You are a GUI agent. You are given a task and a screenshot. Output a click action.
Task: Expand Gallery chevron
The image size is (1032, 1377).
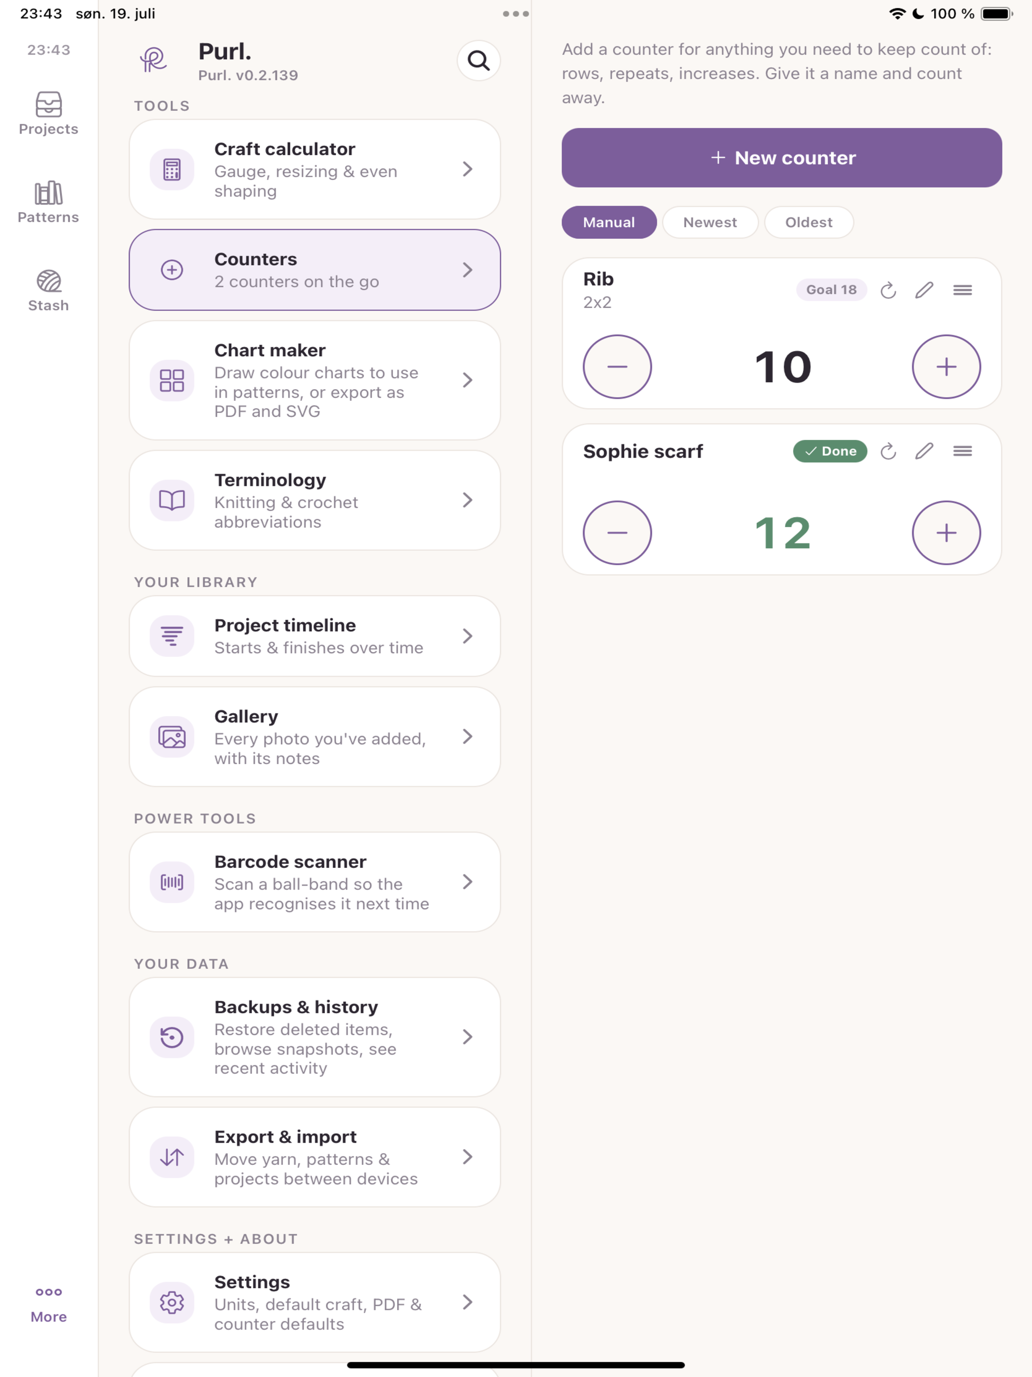point(468,736)
